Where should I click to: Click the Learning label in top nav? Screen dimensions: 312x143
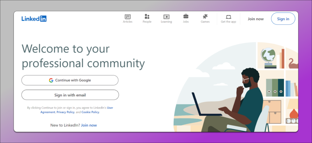point(166,22)
